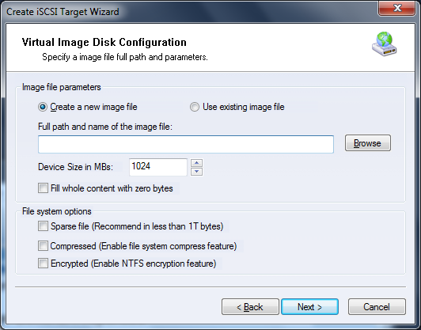Click the Virtual Image Disk Configuration heading
The image size is (421, 330).
click(x=104, y=43)
